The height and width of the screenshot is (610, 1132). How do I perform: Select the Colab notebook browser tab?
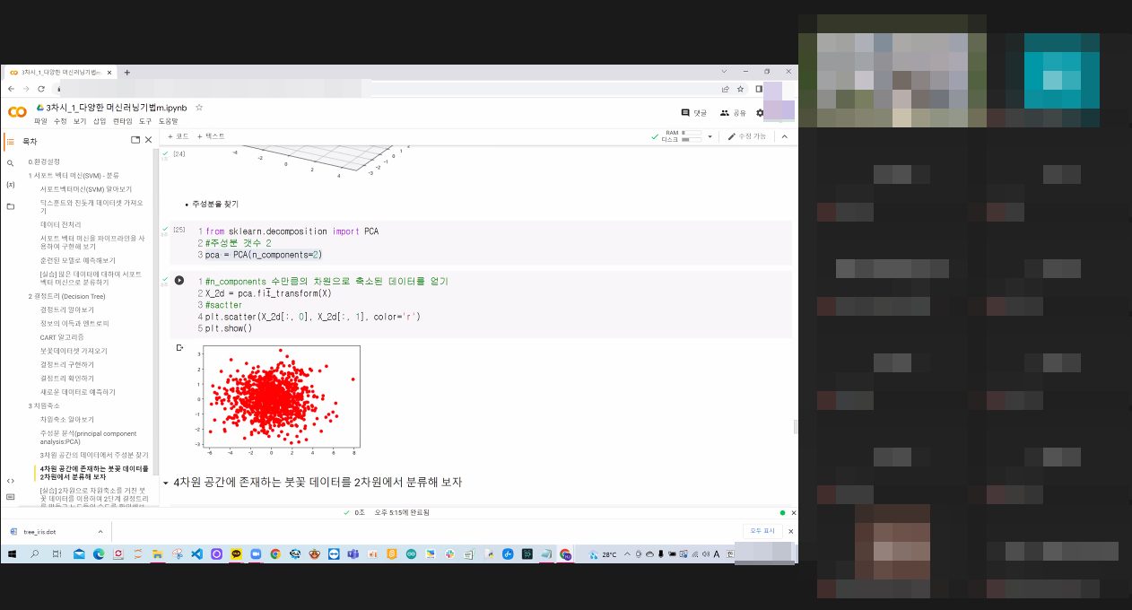point(59,72)
